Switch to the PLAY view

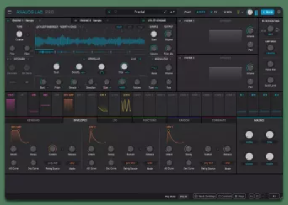[187, 12]
